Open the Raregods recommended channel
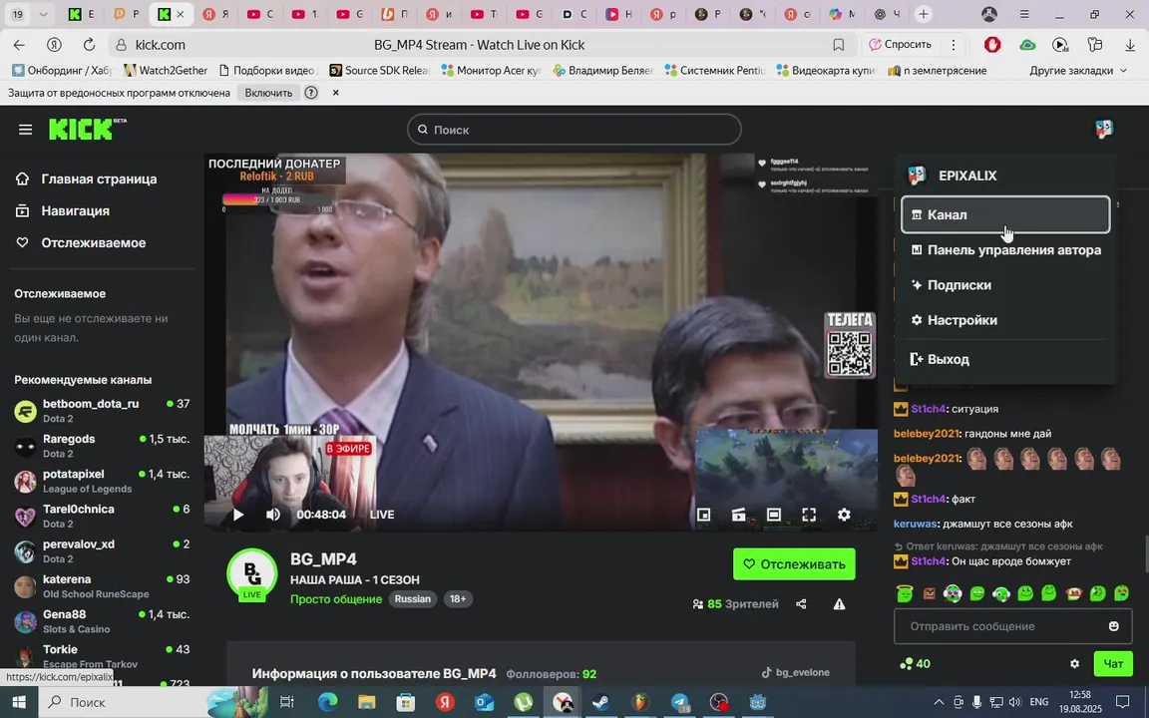The width and height of the screenshot is (1149, 718). (x=102, y=446)
